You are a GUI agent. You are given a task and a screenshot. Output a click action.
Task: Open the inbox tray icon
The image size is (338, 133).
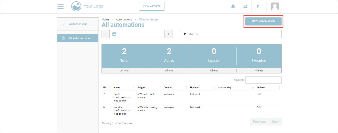[245, 6]
